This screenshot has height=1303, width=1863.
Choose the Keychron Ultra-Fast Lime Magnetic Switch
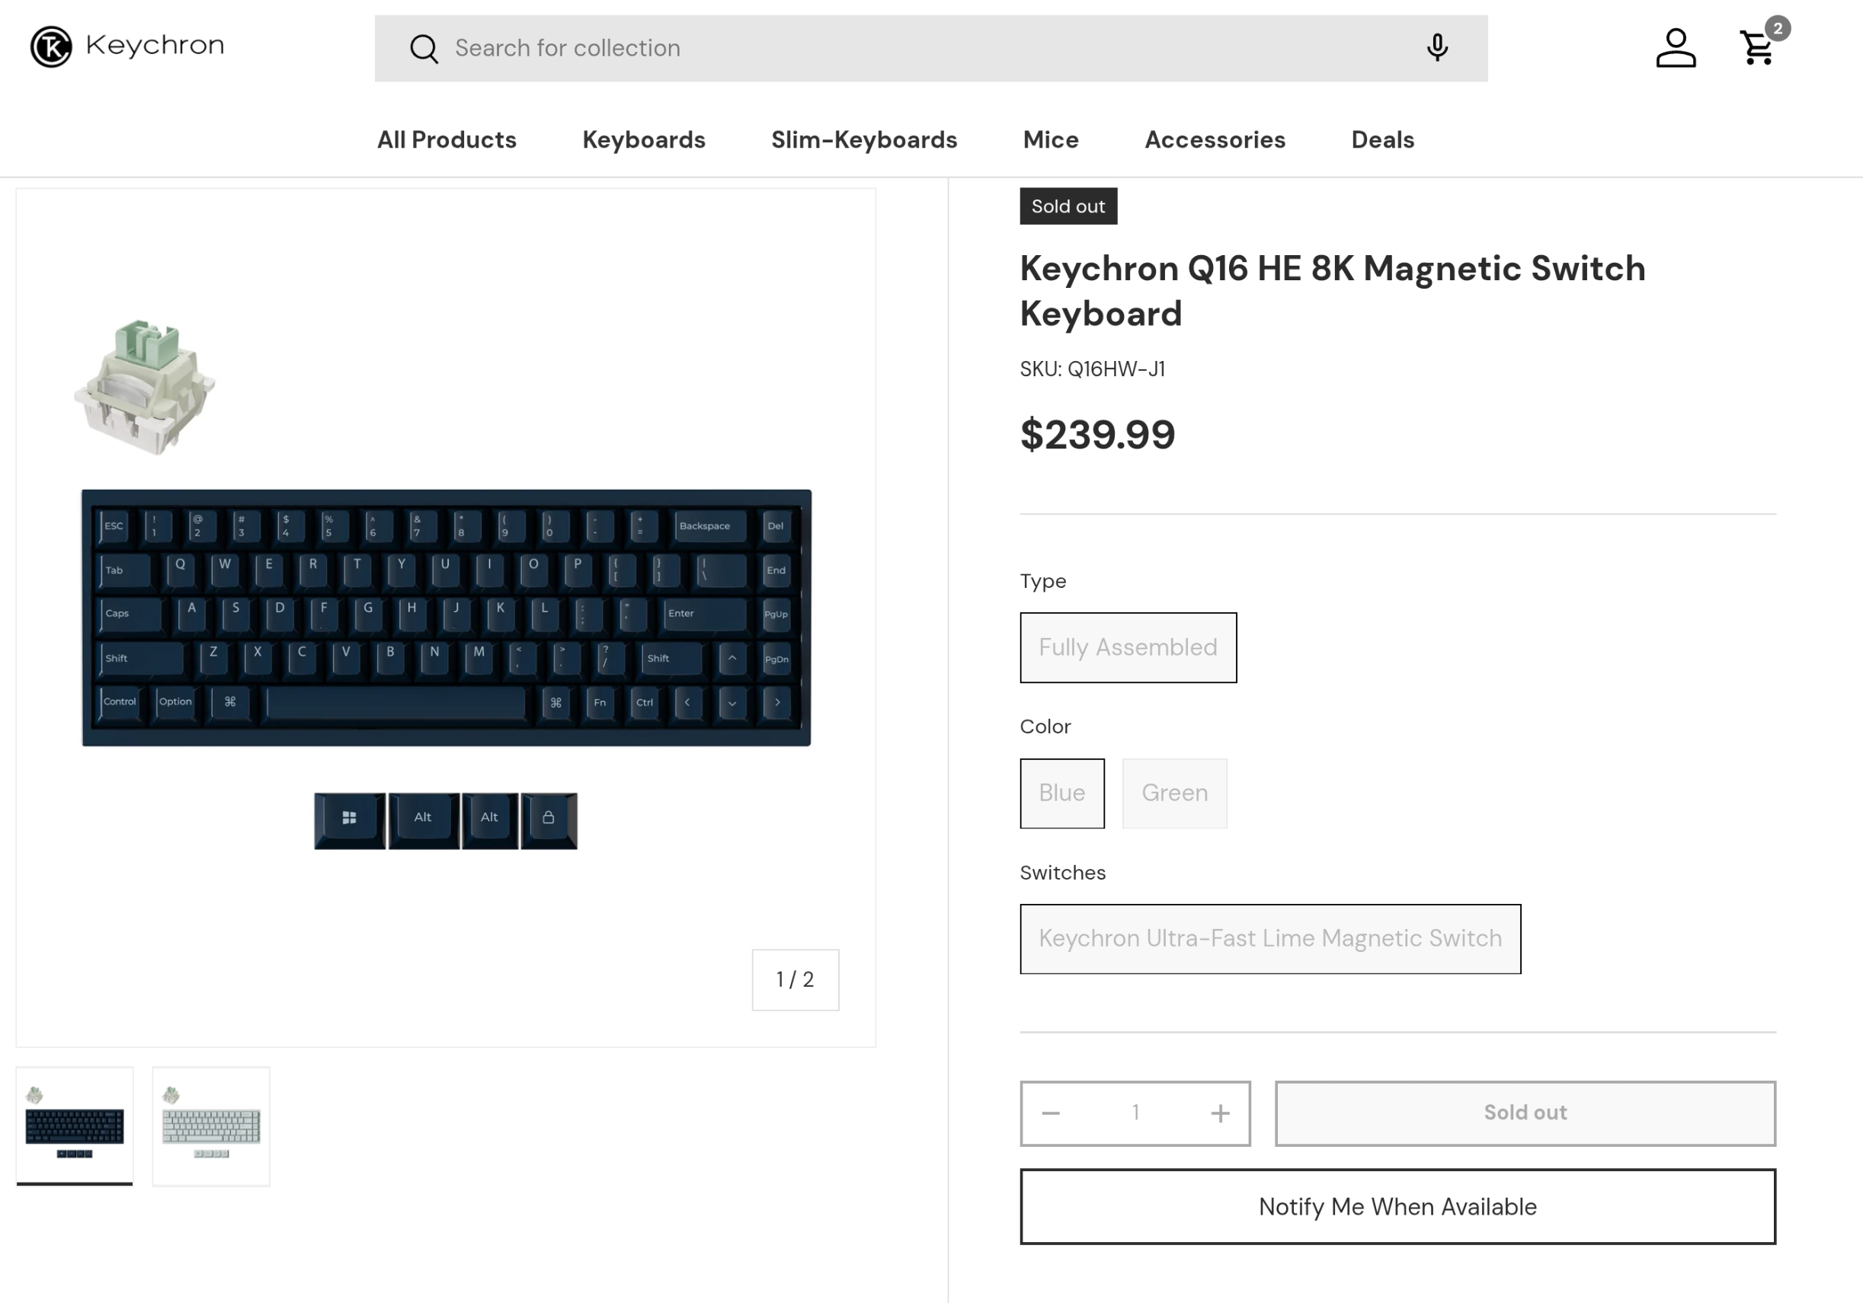point(1270,938)
